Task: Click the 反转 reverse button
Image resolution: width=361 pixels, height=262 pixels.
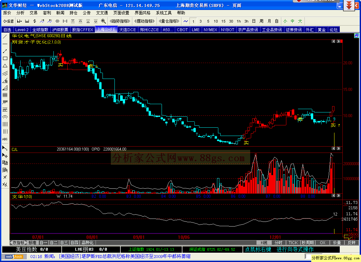Action: 352,243
